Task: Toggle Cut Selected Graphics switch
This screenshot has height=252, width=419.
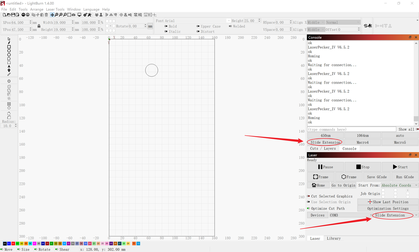Action: [308, 196]
